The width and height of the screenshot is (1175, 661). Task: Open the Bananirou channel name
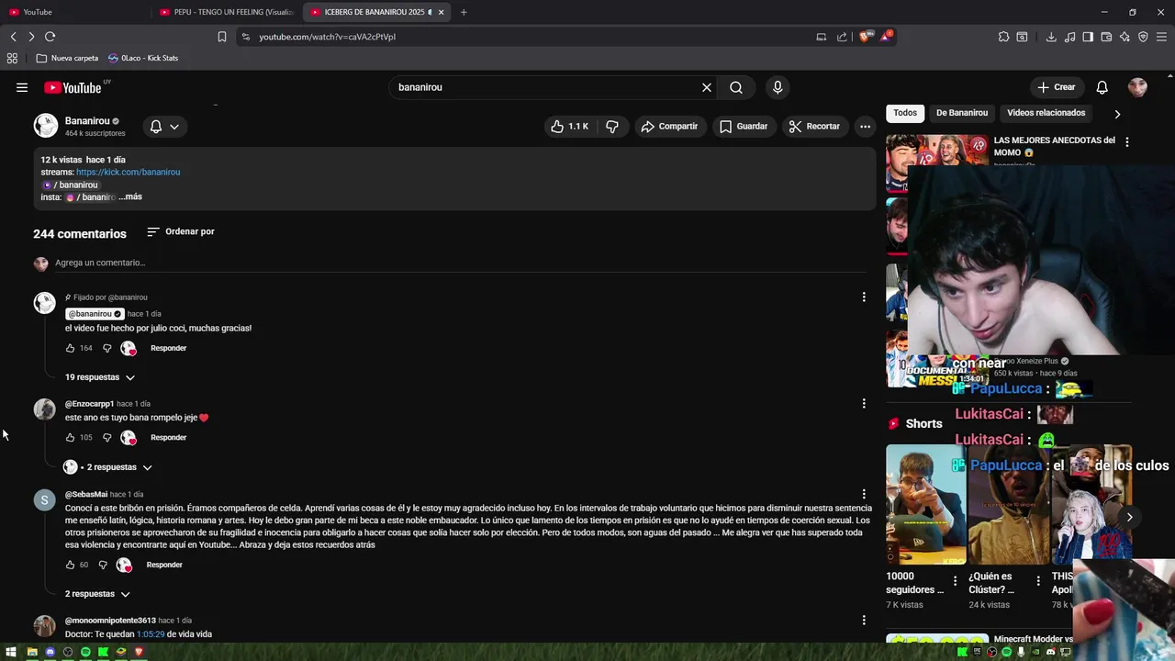click(87, 120)
